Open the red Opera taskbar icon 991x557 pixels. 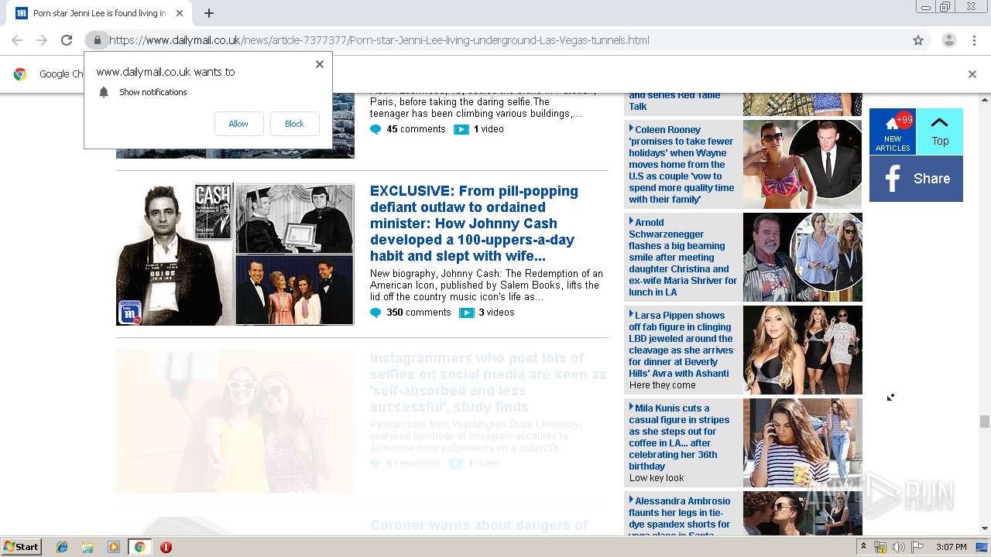click(x=166, y=547)
